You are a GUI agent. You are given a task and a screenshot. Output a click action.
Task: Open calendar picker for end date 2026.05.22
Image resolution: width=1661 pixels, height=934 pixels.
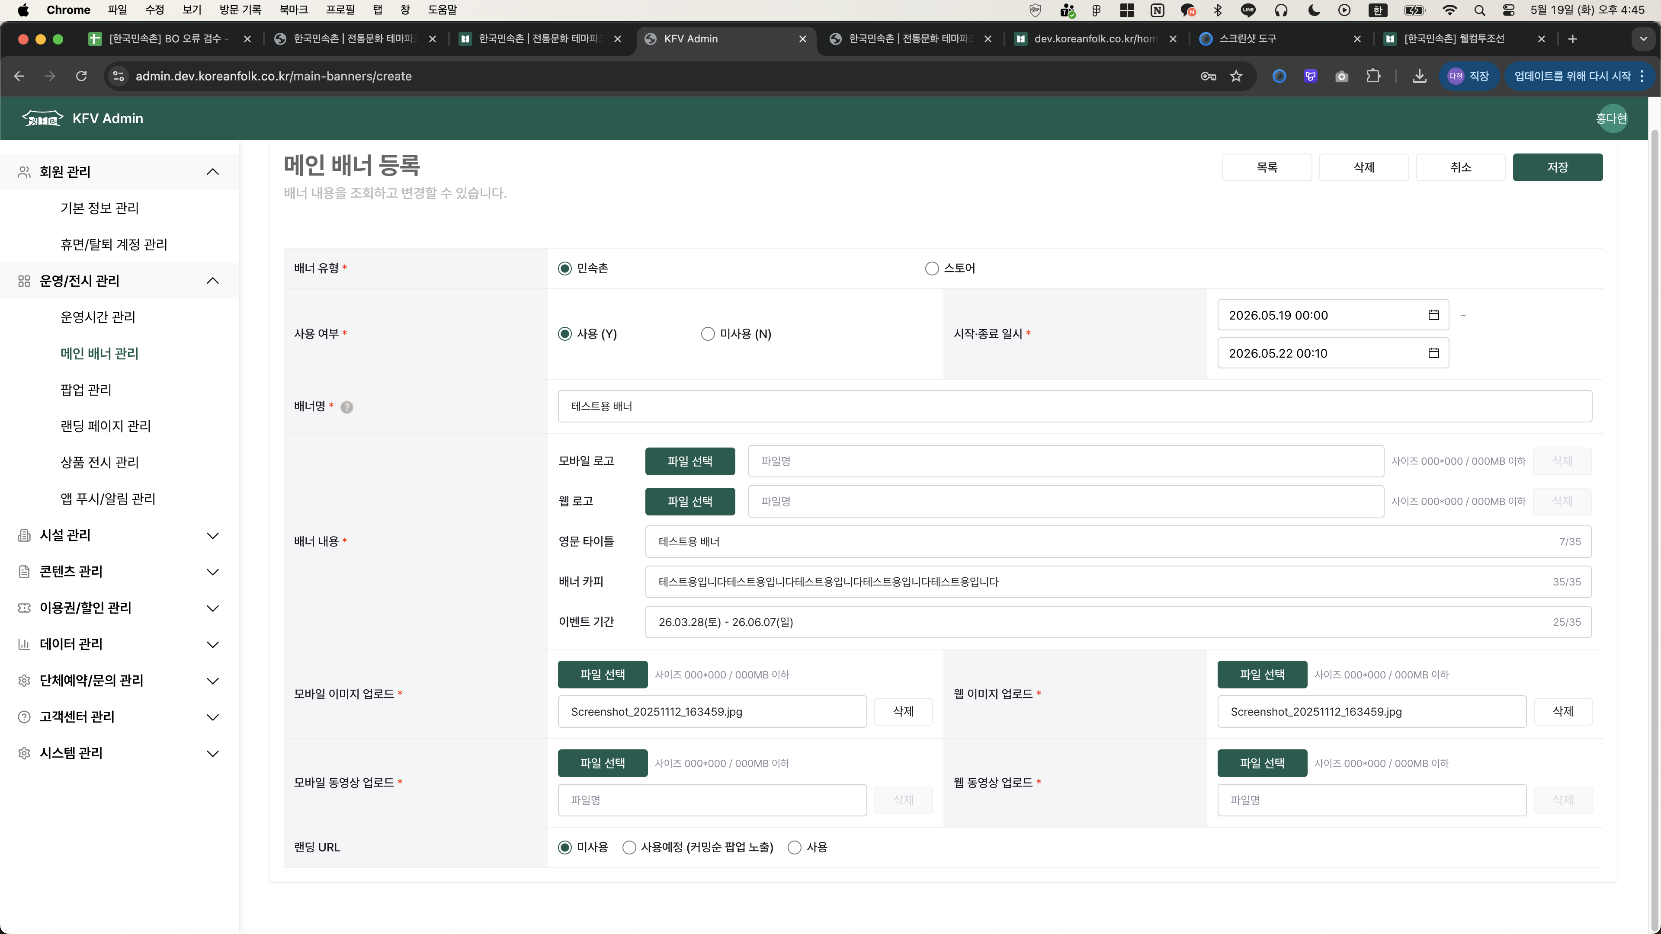tap(1433, 352)
